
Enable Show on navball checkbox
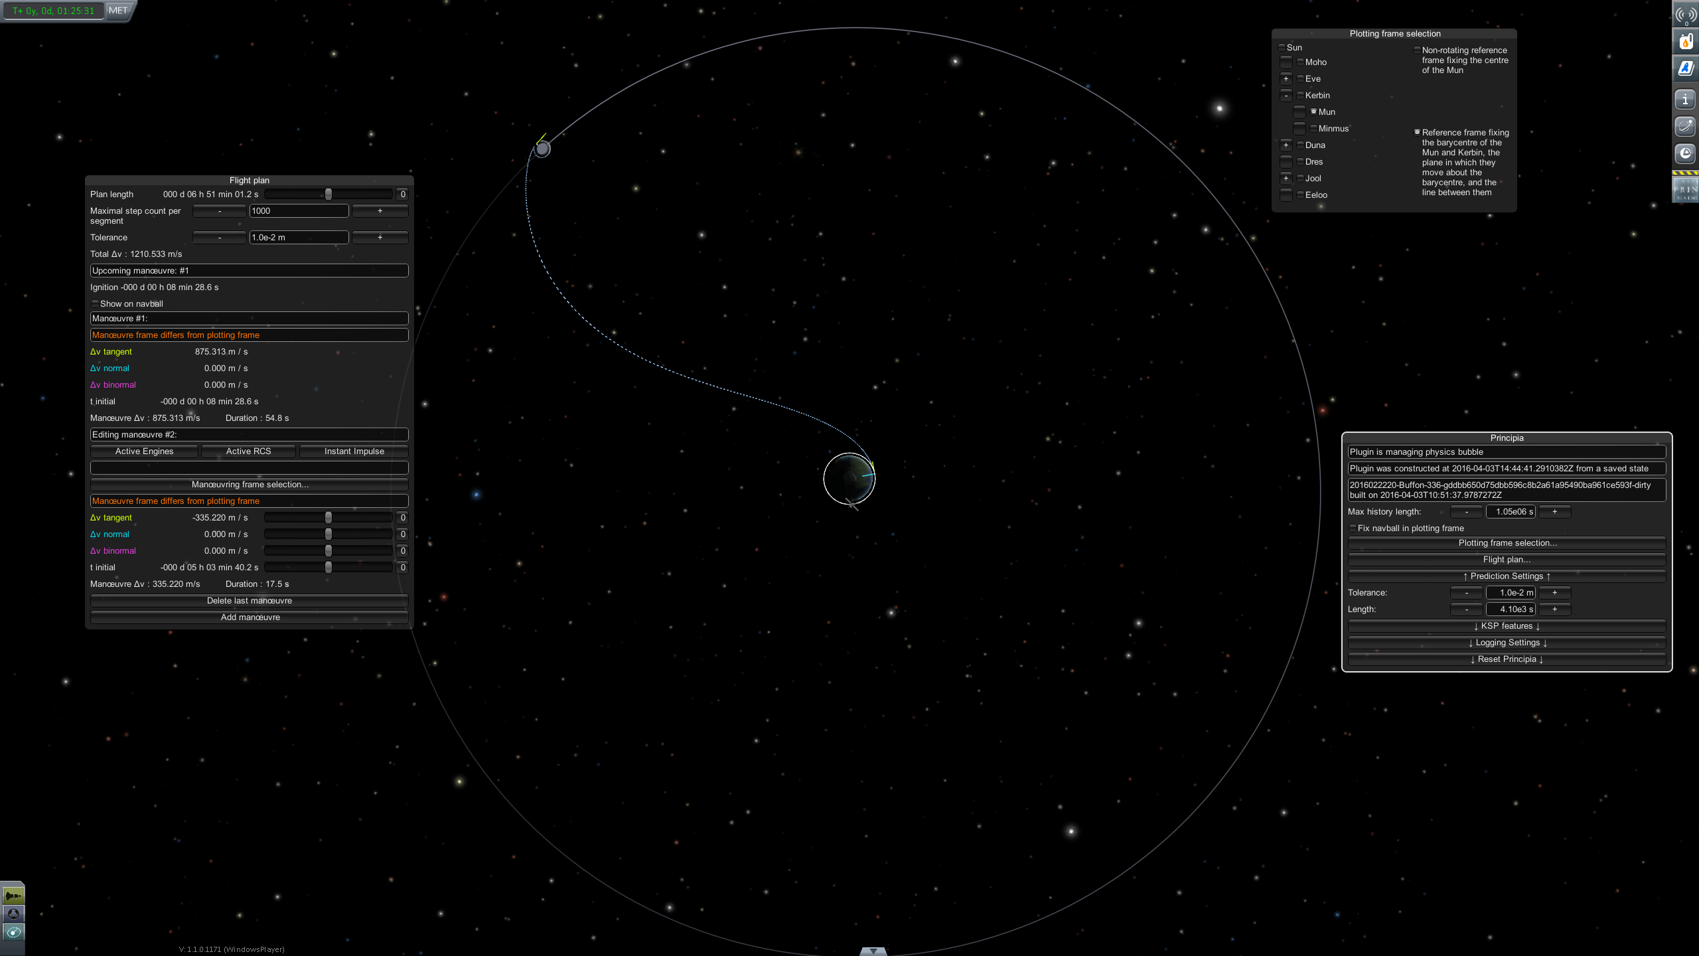coord(95,304)
